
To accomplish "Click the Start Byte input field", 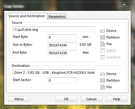I will pos(62,37).
